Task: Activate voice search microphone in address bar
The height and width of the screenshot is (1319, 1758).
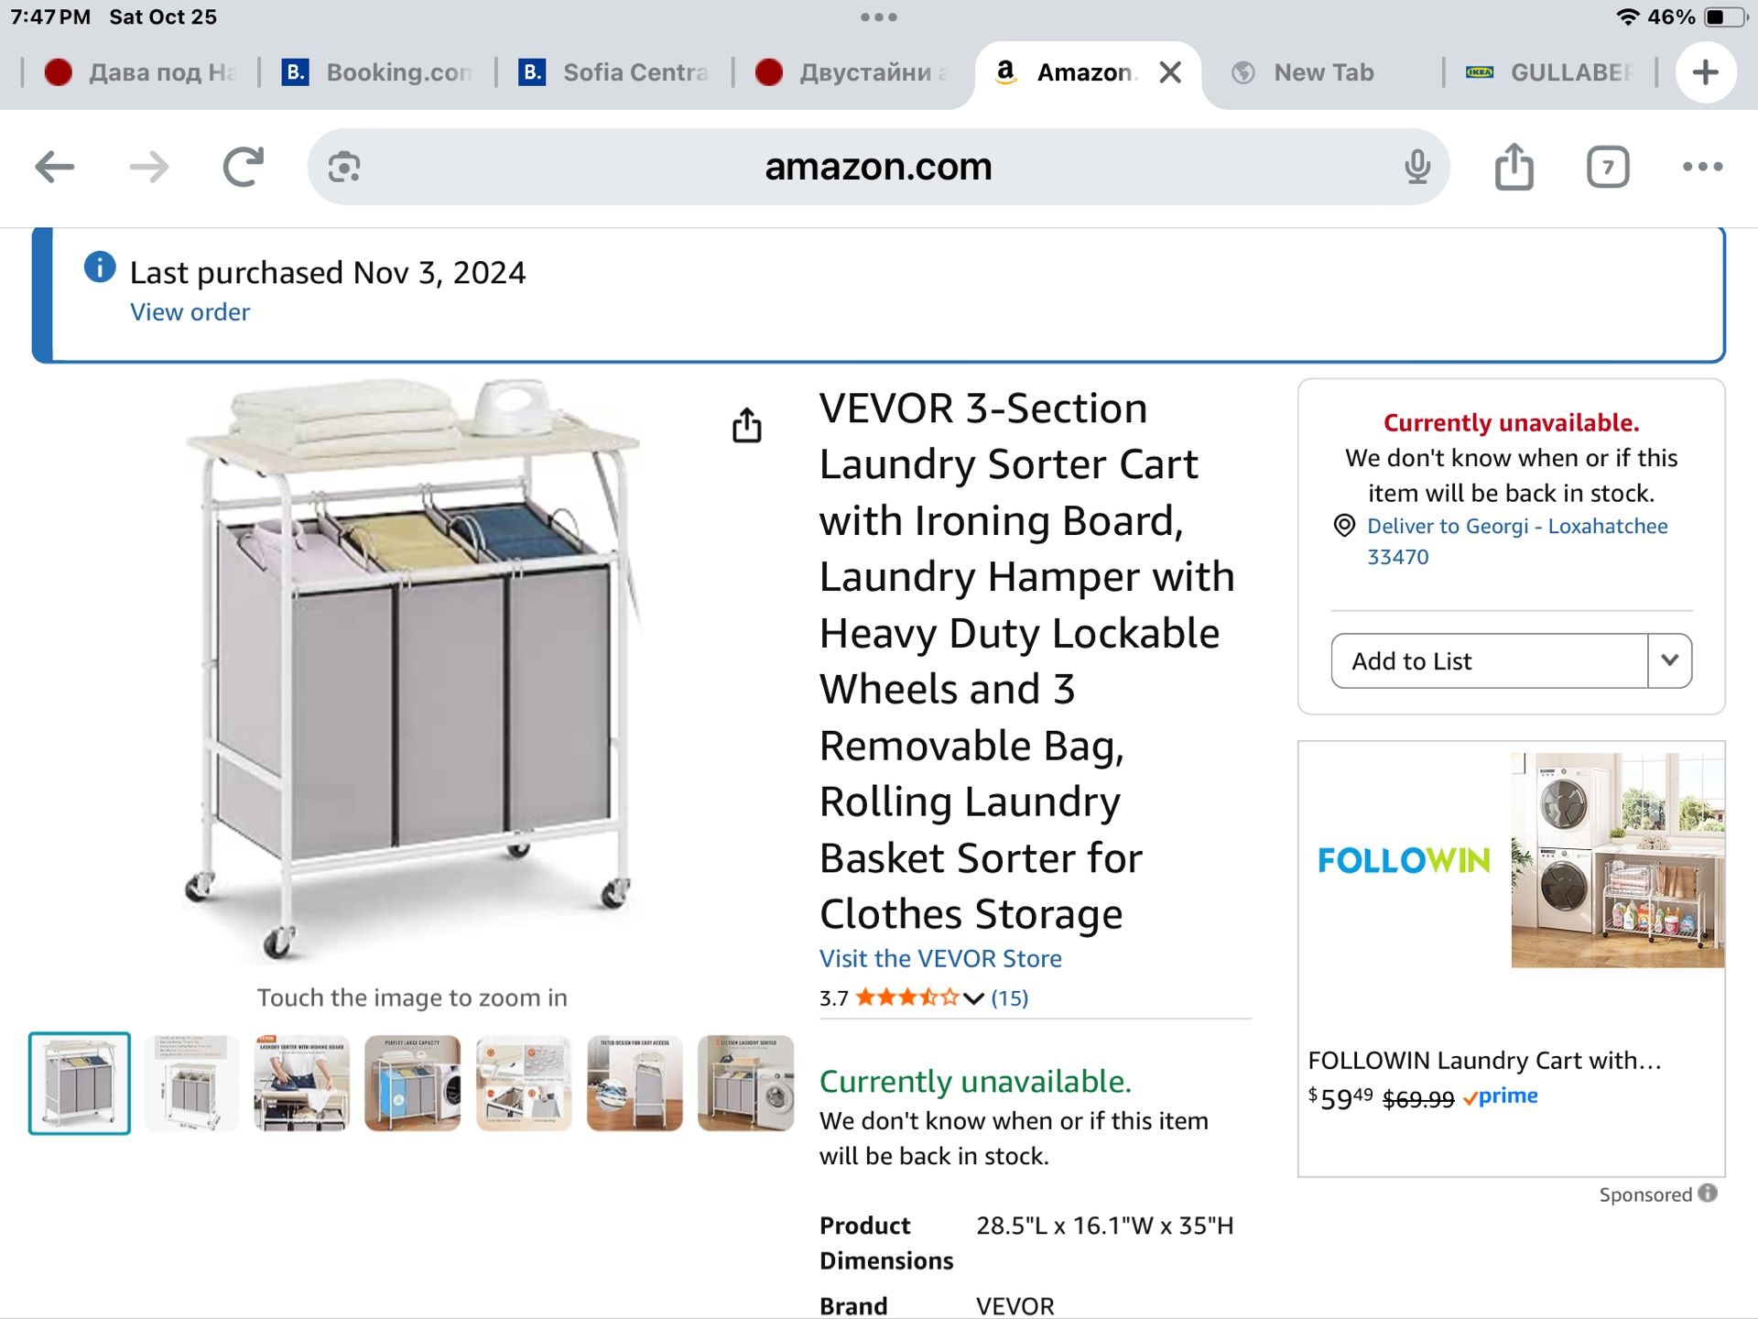Action: tap(1416, 167)
